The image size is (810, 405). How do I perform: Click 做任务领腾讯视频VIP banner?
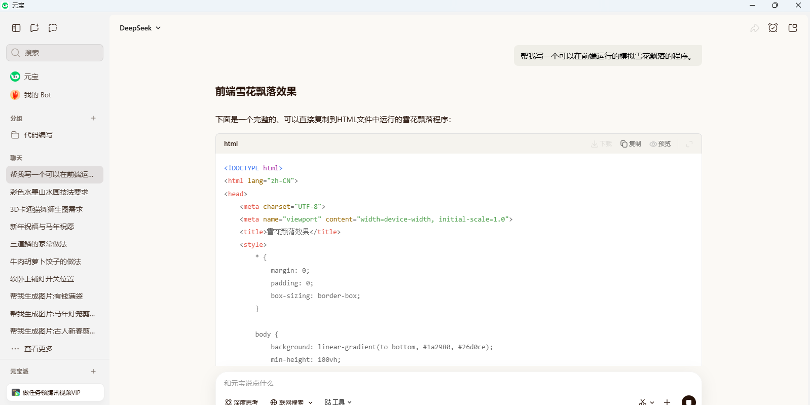click(x=55, y=392)
